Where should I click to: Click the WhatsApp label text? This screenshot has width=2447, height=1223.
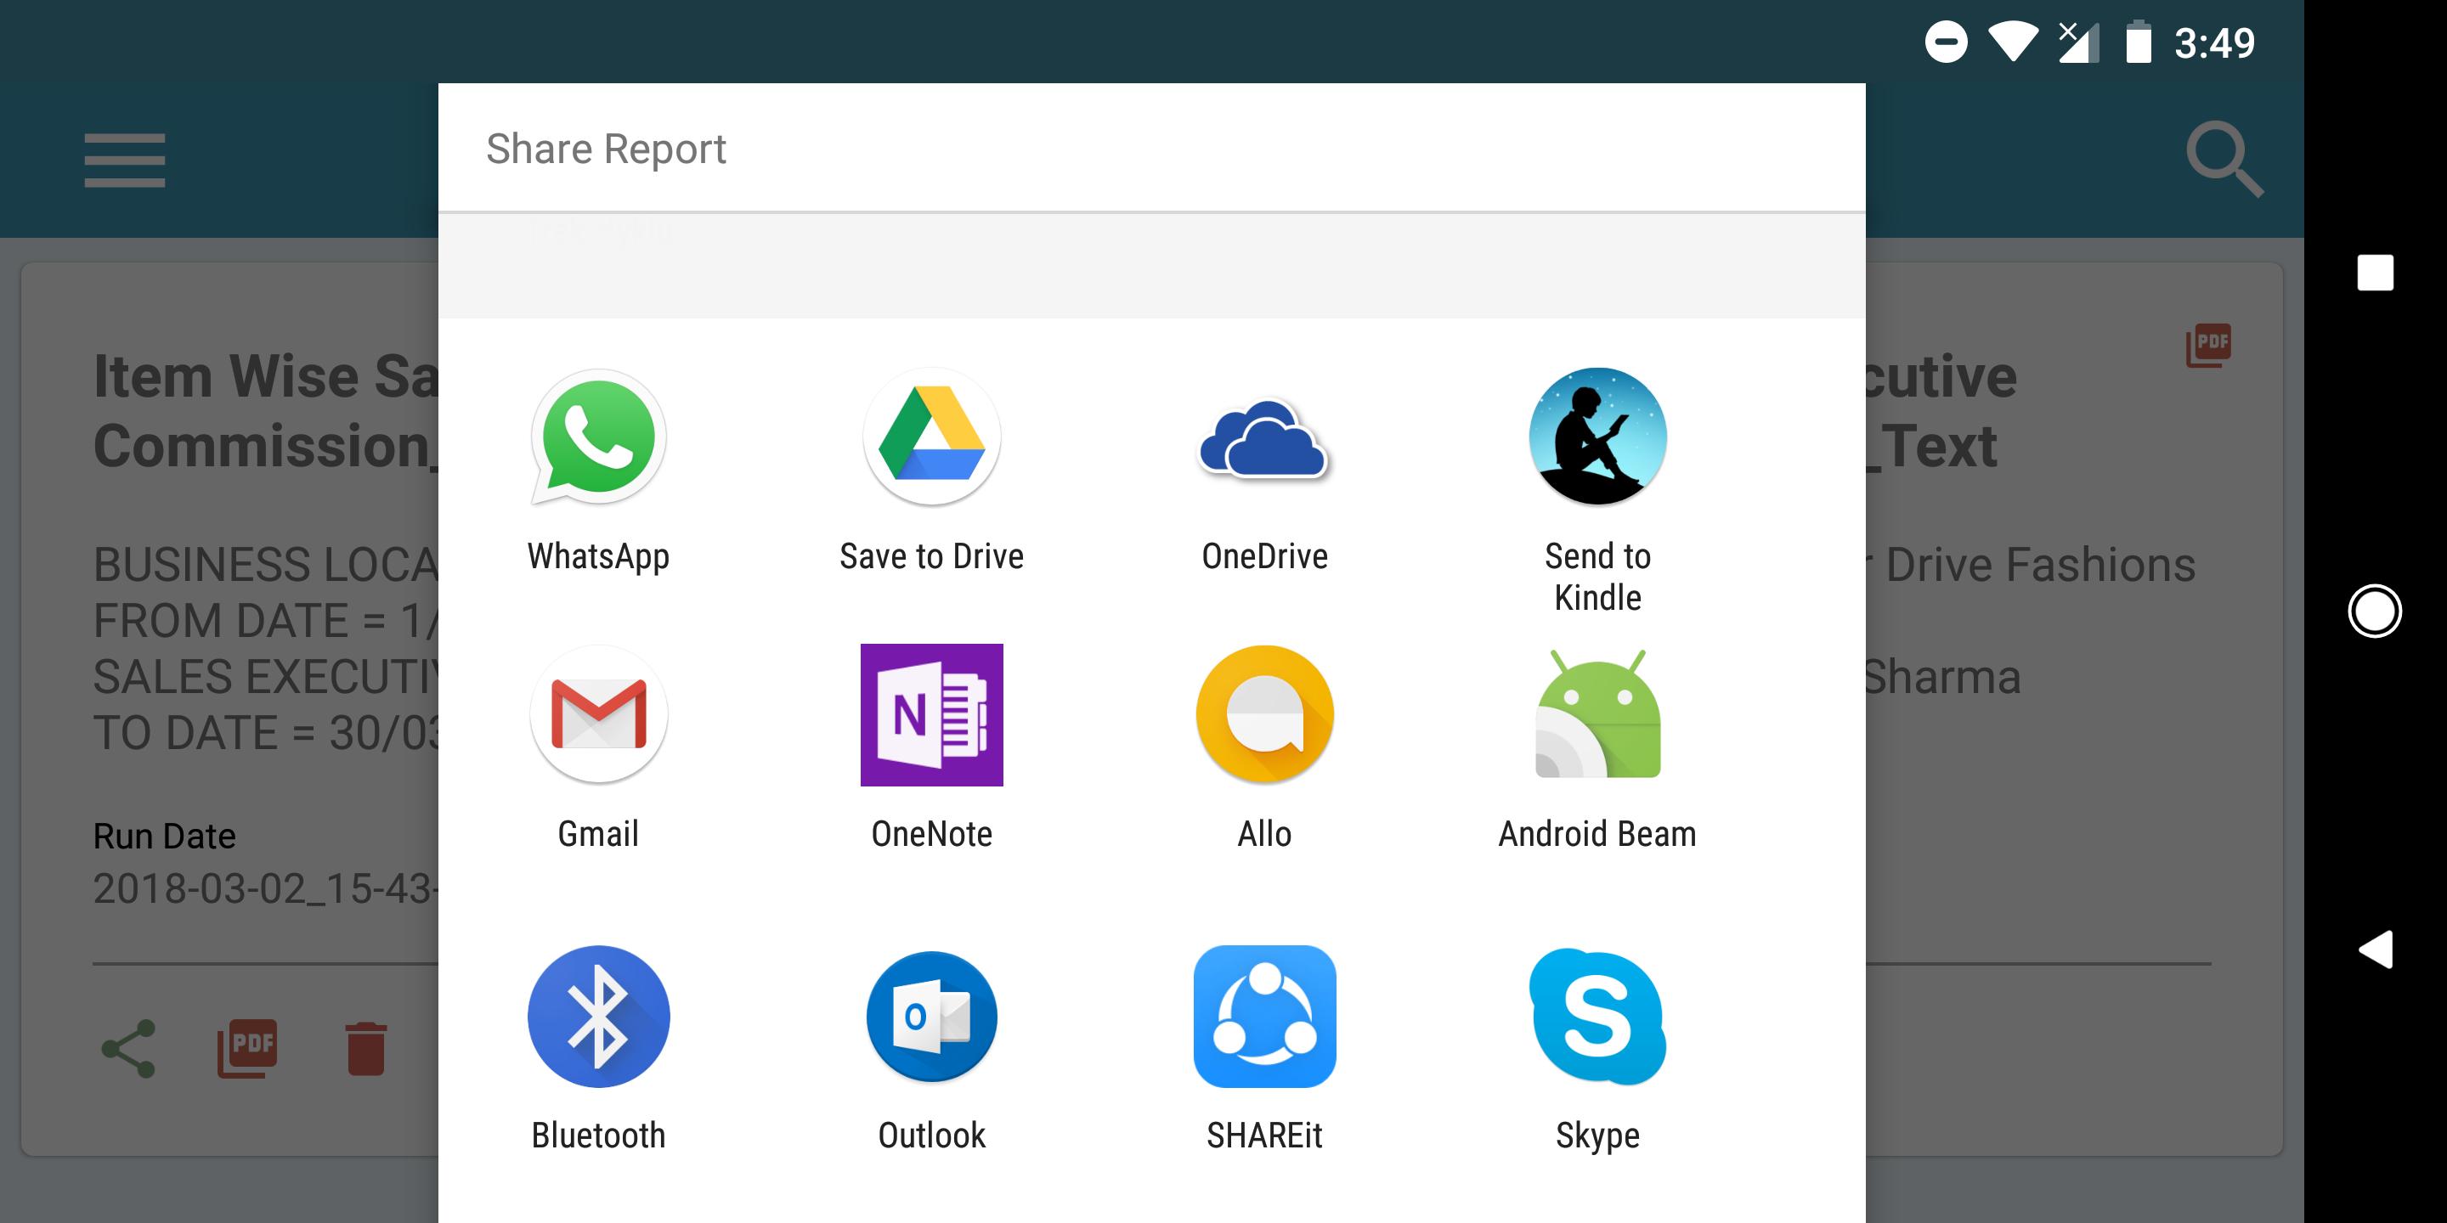[x=598, y=556]
